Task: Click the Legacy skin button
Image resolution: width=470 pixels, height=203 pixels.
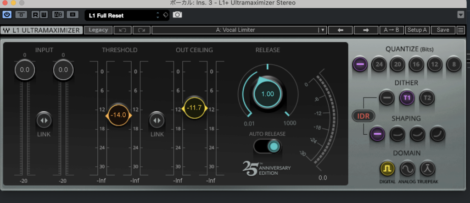Action: pyautogui.click(x=98, y=30)
